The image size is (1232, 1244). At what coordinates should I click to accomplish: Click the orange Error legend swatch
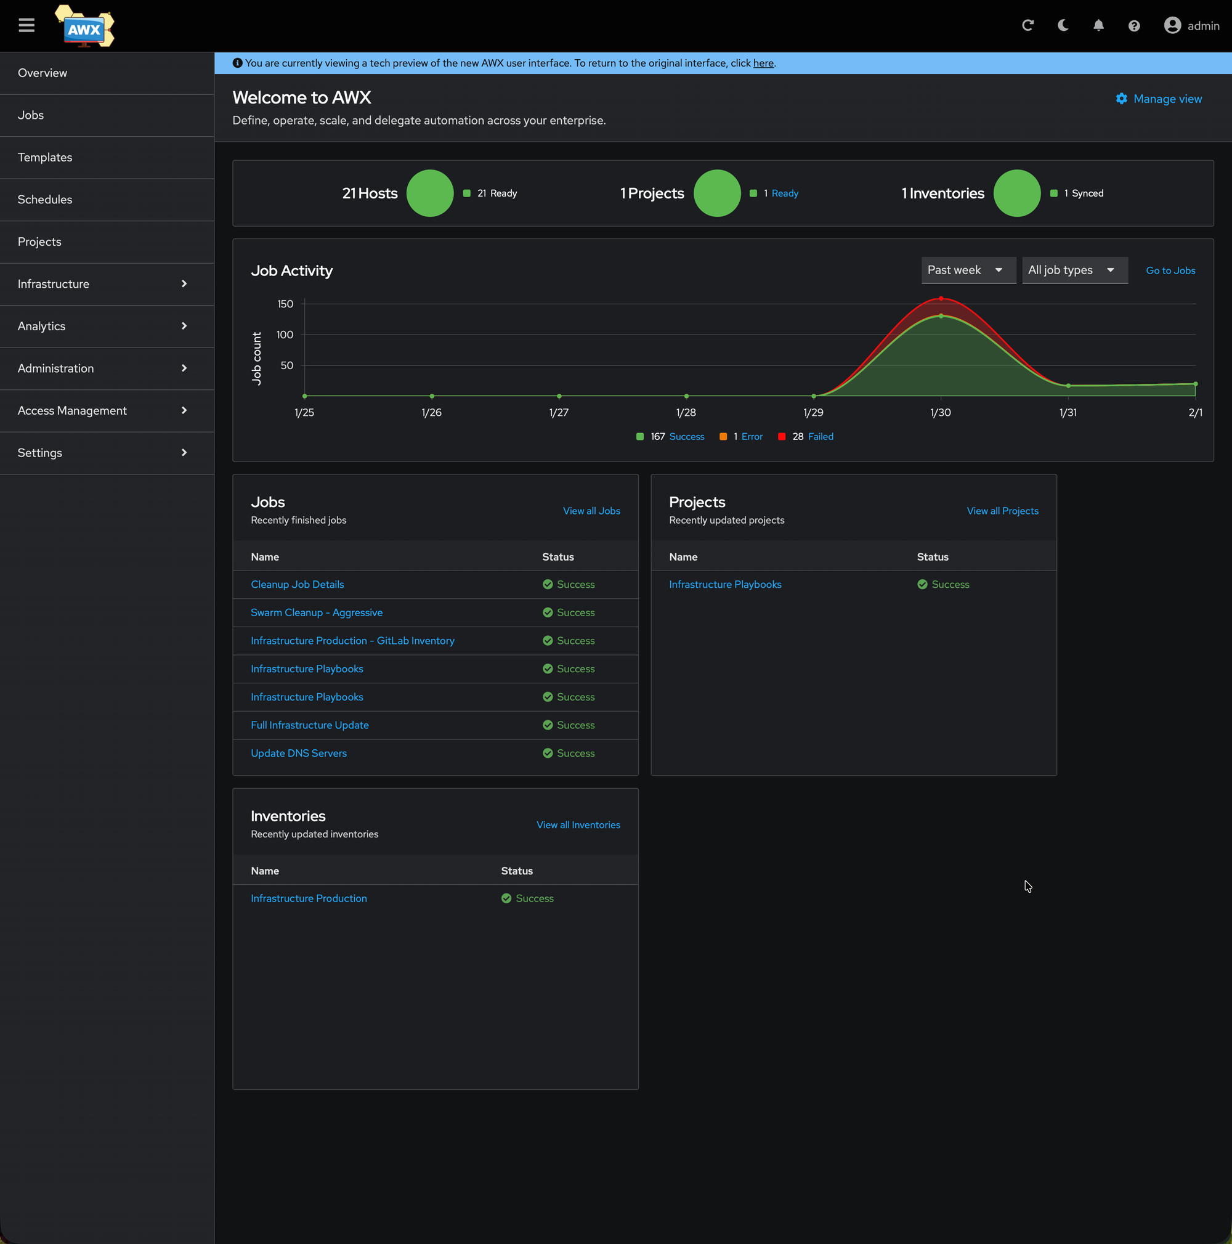[723, 437]
